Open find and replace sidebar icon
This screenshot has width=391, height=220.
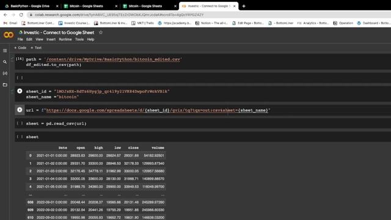pyautogui.click(x=5, y=62)
